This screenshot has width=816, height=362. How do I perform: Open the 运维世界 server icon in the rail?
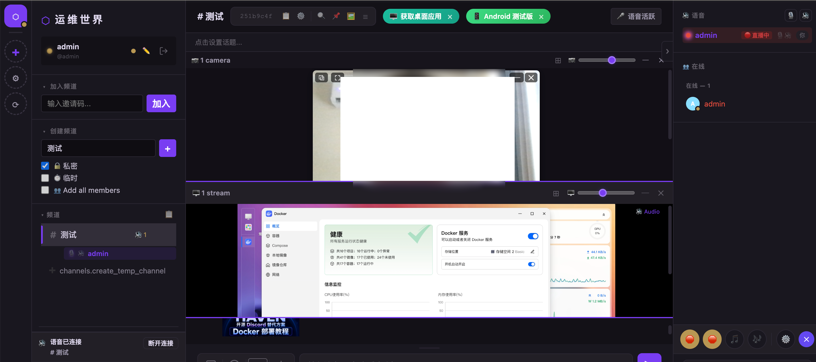click(15, 16)
